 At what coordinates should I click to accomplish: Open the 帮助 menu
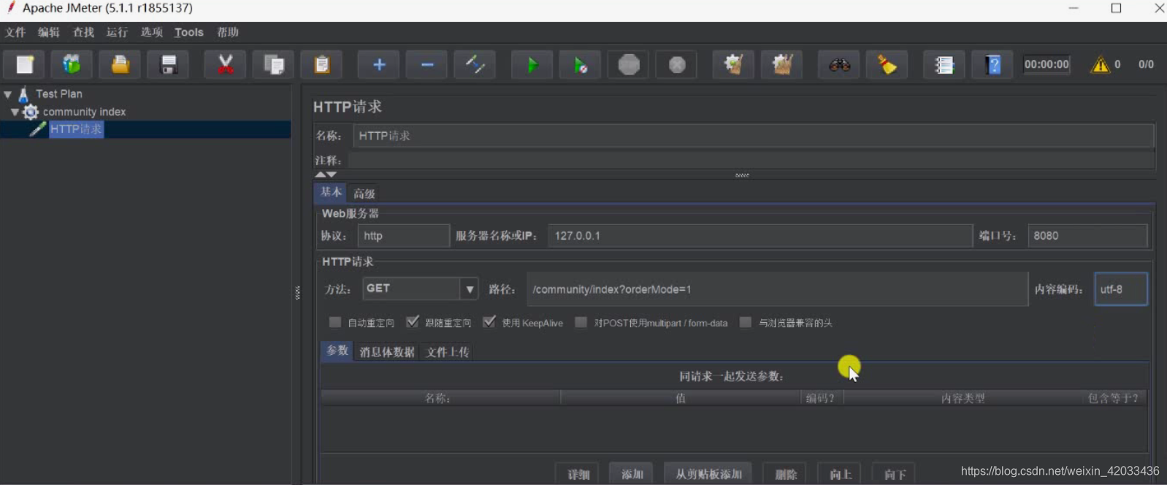click(228, 32)
